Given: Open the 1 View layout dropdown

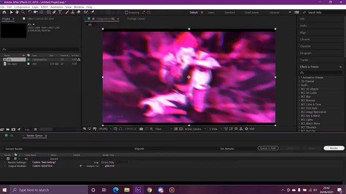Looking at the screenshot, I should [216, 129].
